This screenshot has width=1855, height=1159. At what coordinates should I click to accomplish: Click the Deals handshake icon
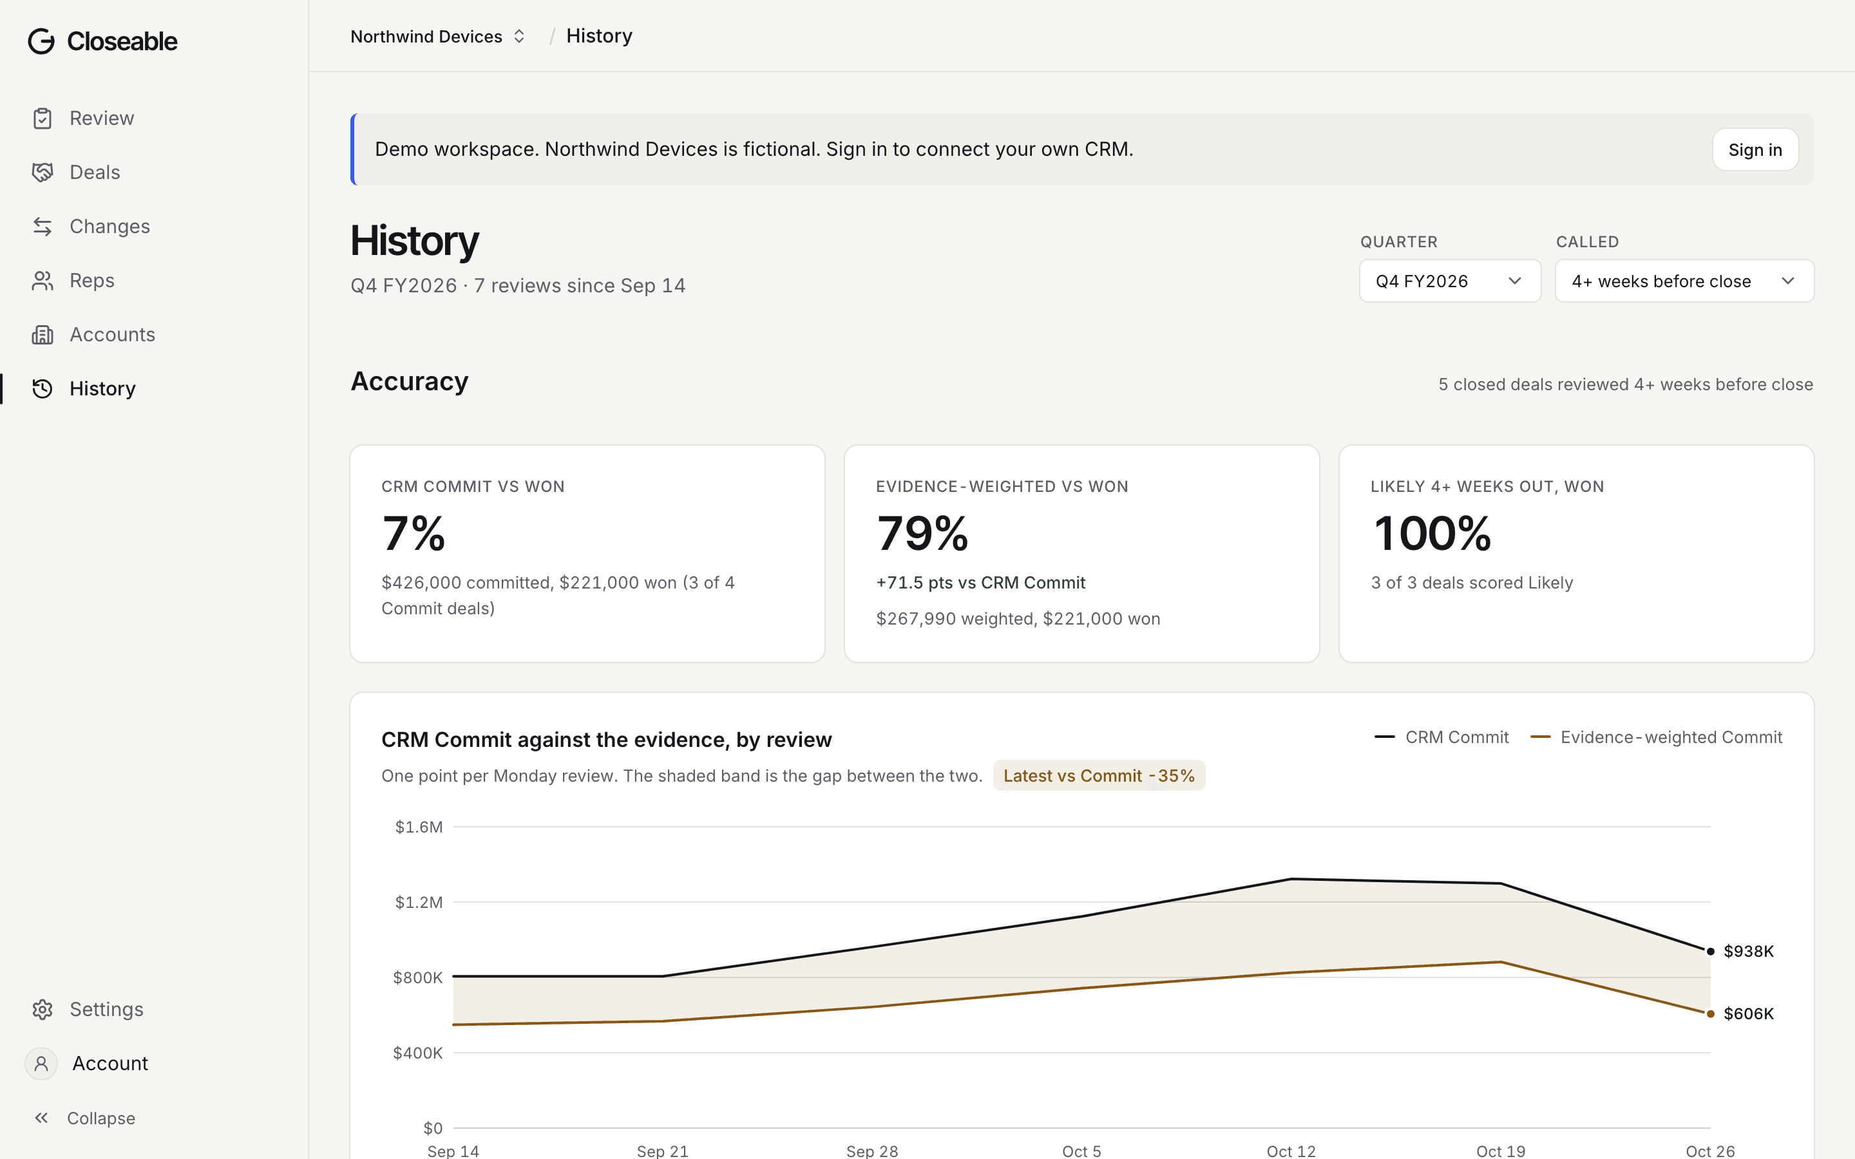pyautogui.click(x=42, y=173)
